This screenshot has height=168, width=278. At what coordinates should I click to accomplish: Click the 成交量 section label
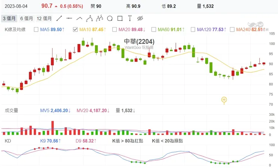(11, 110)
